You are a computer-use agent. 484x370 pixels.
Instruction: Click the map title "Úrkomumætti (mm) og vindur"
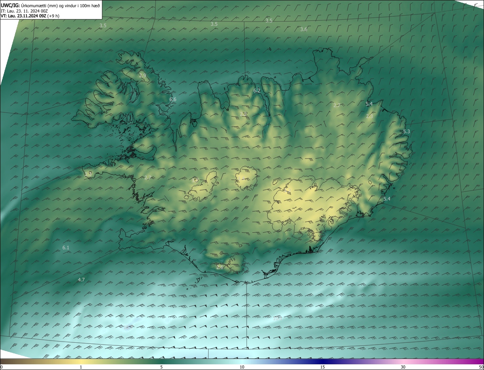click(48, 5)
